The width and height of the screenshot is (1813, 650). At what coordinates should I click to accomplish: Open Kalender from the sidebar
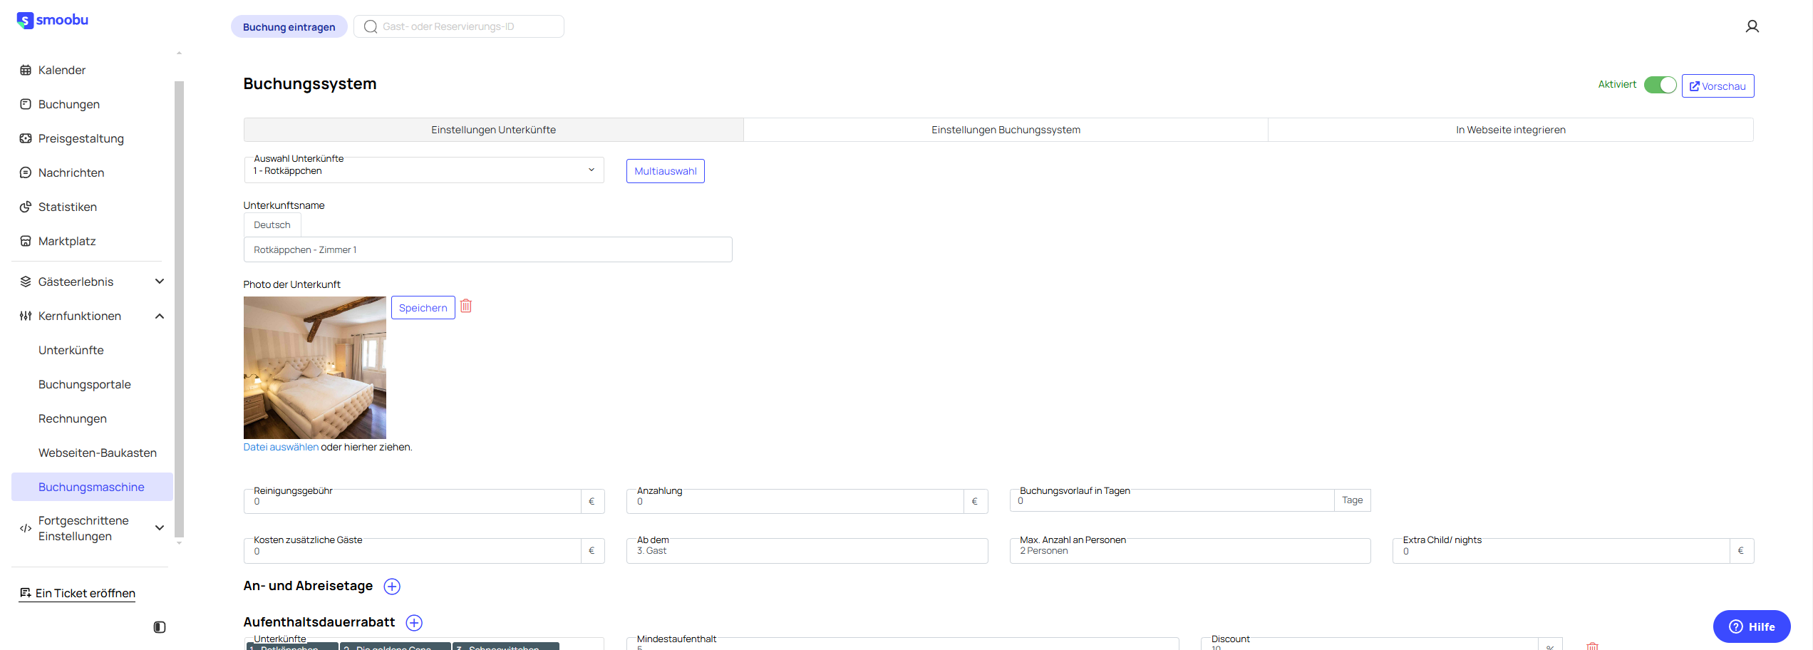point(62,70)
